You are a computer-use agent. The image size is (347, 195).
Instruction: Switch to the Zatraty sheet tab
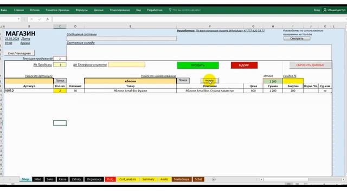(76, 179)
